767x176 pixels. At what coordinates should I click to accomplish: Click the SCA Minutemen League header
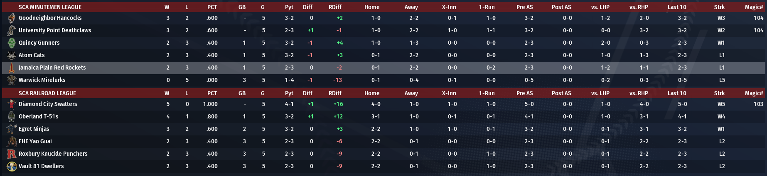pyautogui.click(x=50, y=7)
